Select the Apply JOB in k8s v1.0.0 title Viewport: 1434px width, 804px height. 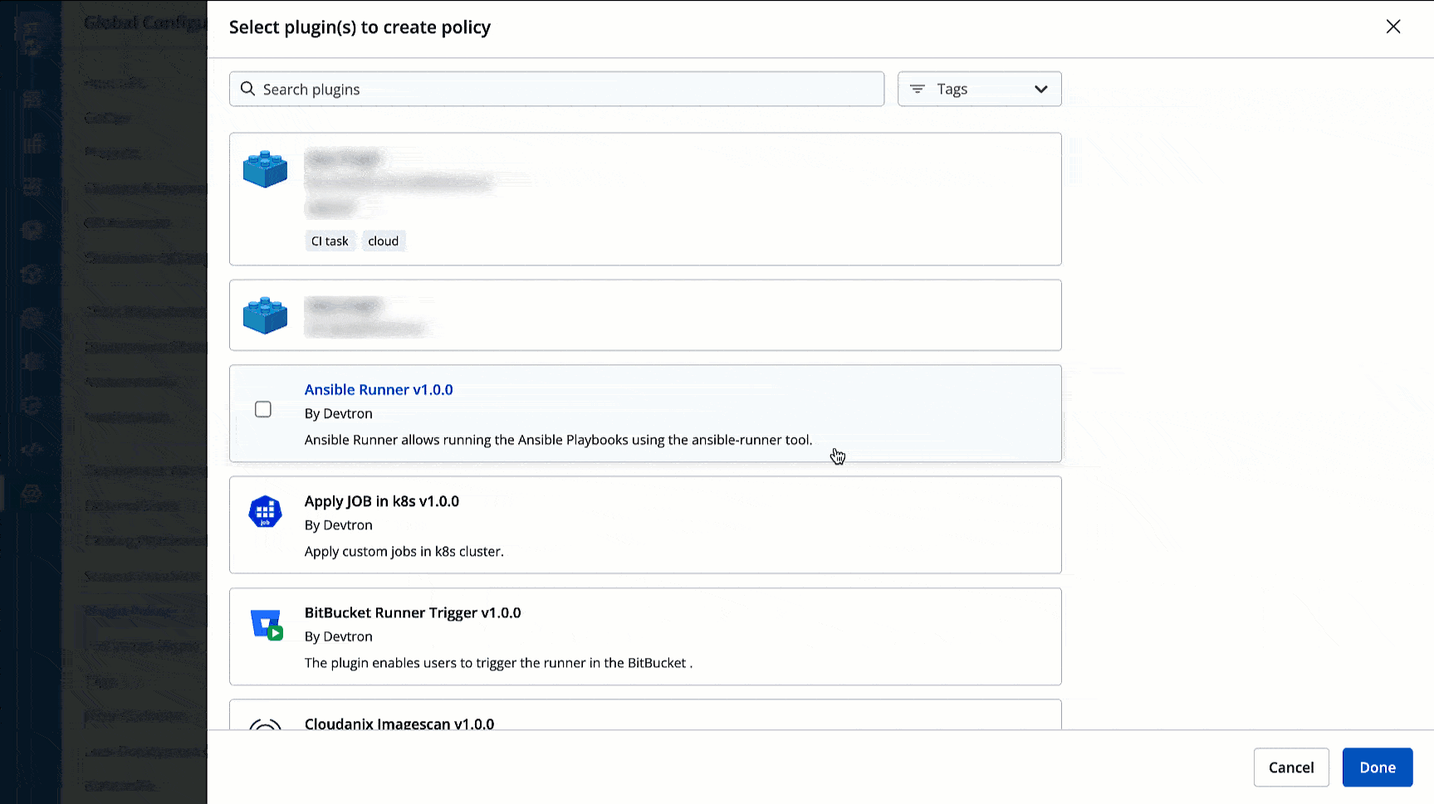click(382, 501)
